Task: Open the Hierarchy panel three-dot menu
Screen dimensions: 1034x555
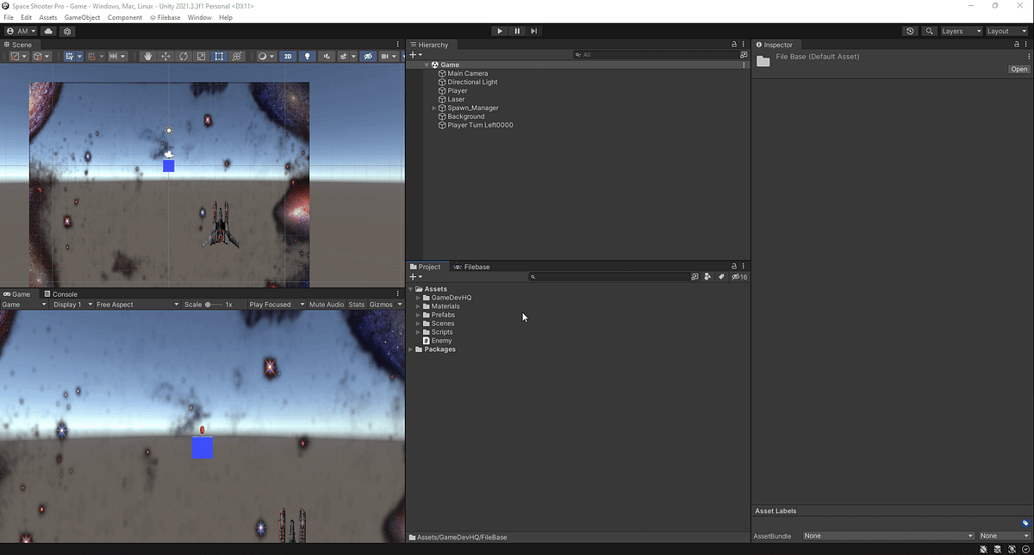Action: pyautogui.click(x=743, y=45)
